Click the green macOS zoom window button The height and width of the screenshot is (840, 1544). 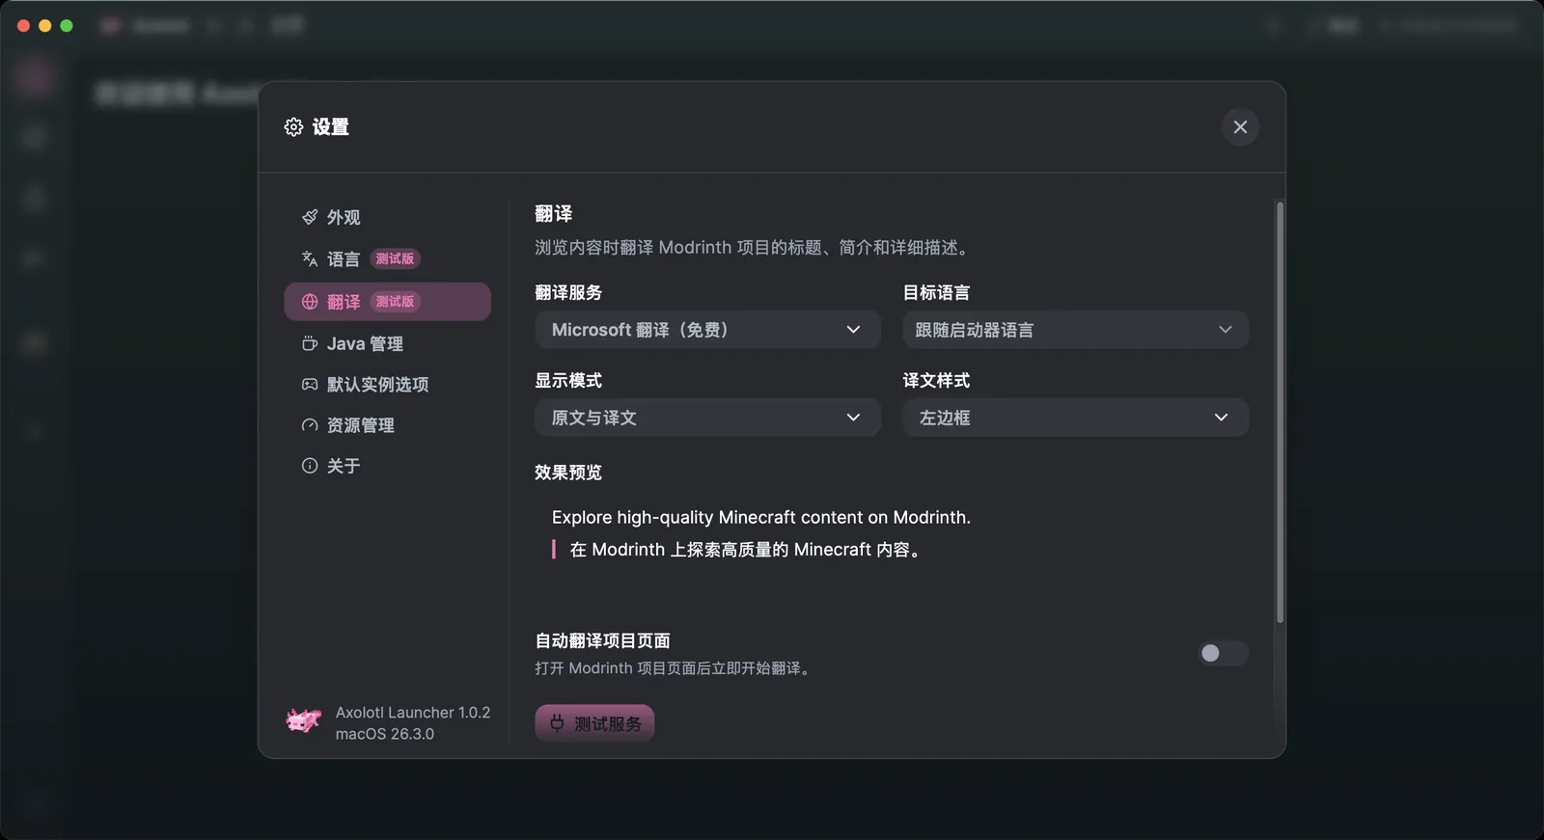67,26
